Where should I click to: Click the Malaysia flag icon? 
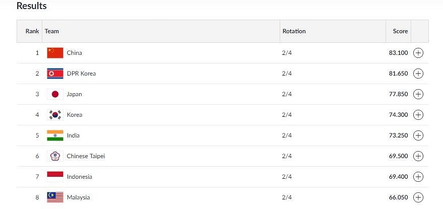pyautogui.click(x=55, y=197)
